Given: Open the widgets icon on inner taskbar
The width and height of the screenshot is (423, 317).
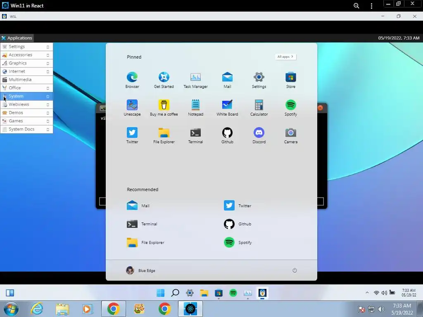Looking at the screenshot, I should [x=10, y=293].
